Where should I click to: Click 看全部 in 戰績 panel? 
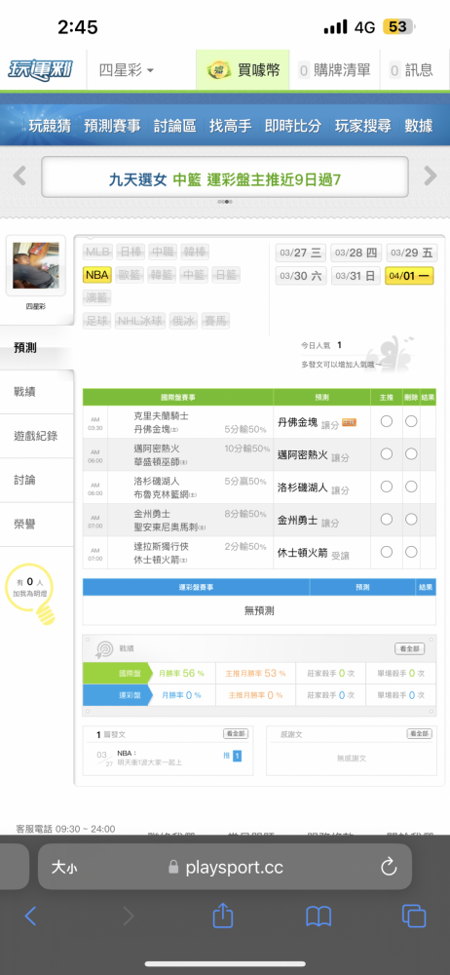pos(410,648)
